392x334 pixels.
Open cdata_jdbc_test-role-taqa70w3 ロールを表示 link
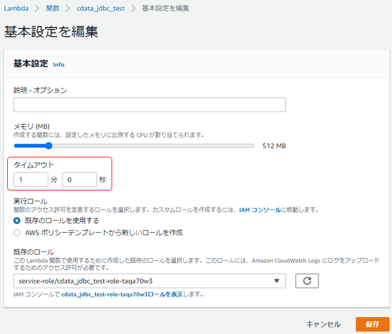click(122, 294)
